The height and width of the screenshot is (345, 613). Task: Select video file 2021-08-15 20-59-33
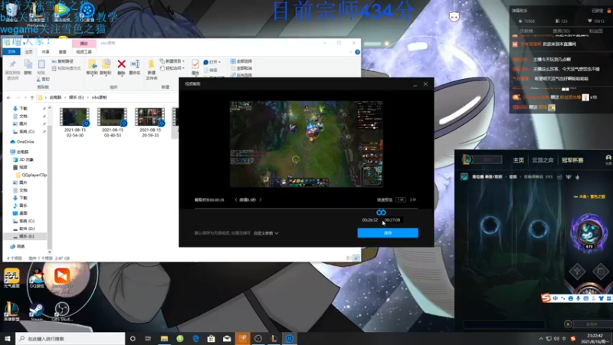[x=149, y=123]
